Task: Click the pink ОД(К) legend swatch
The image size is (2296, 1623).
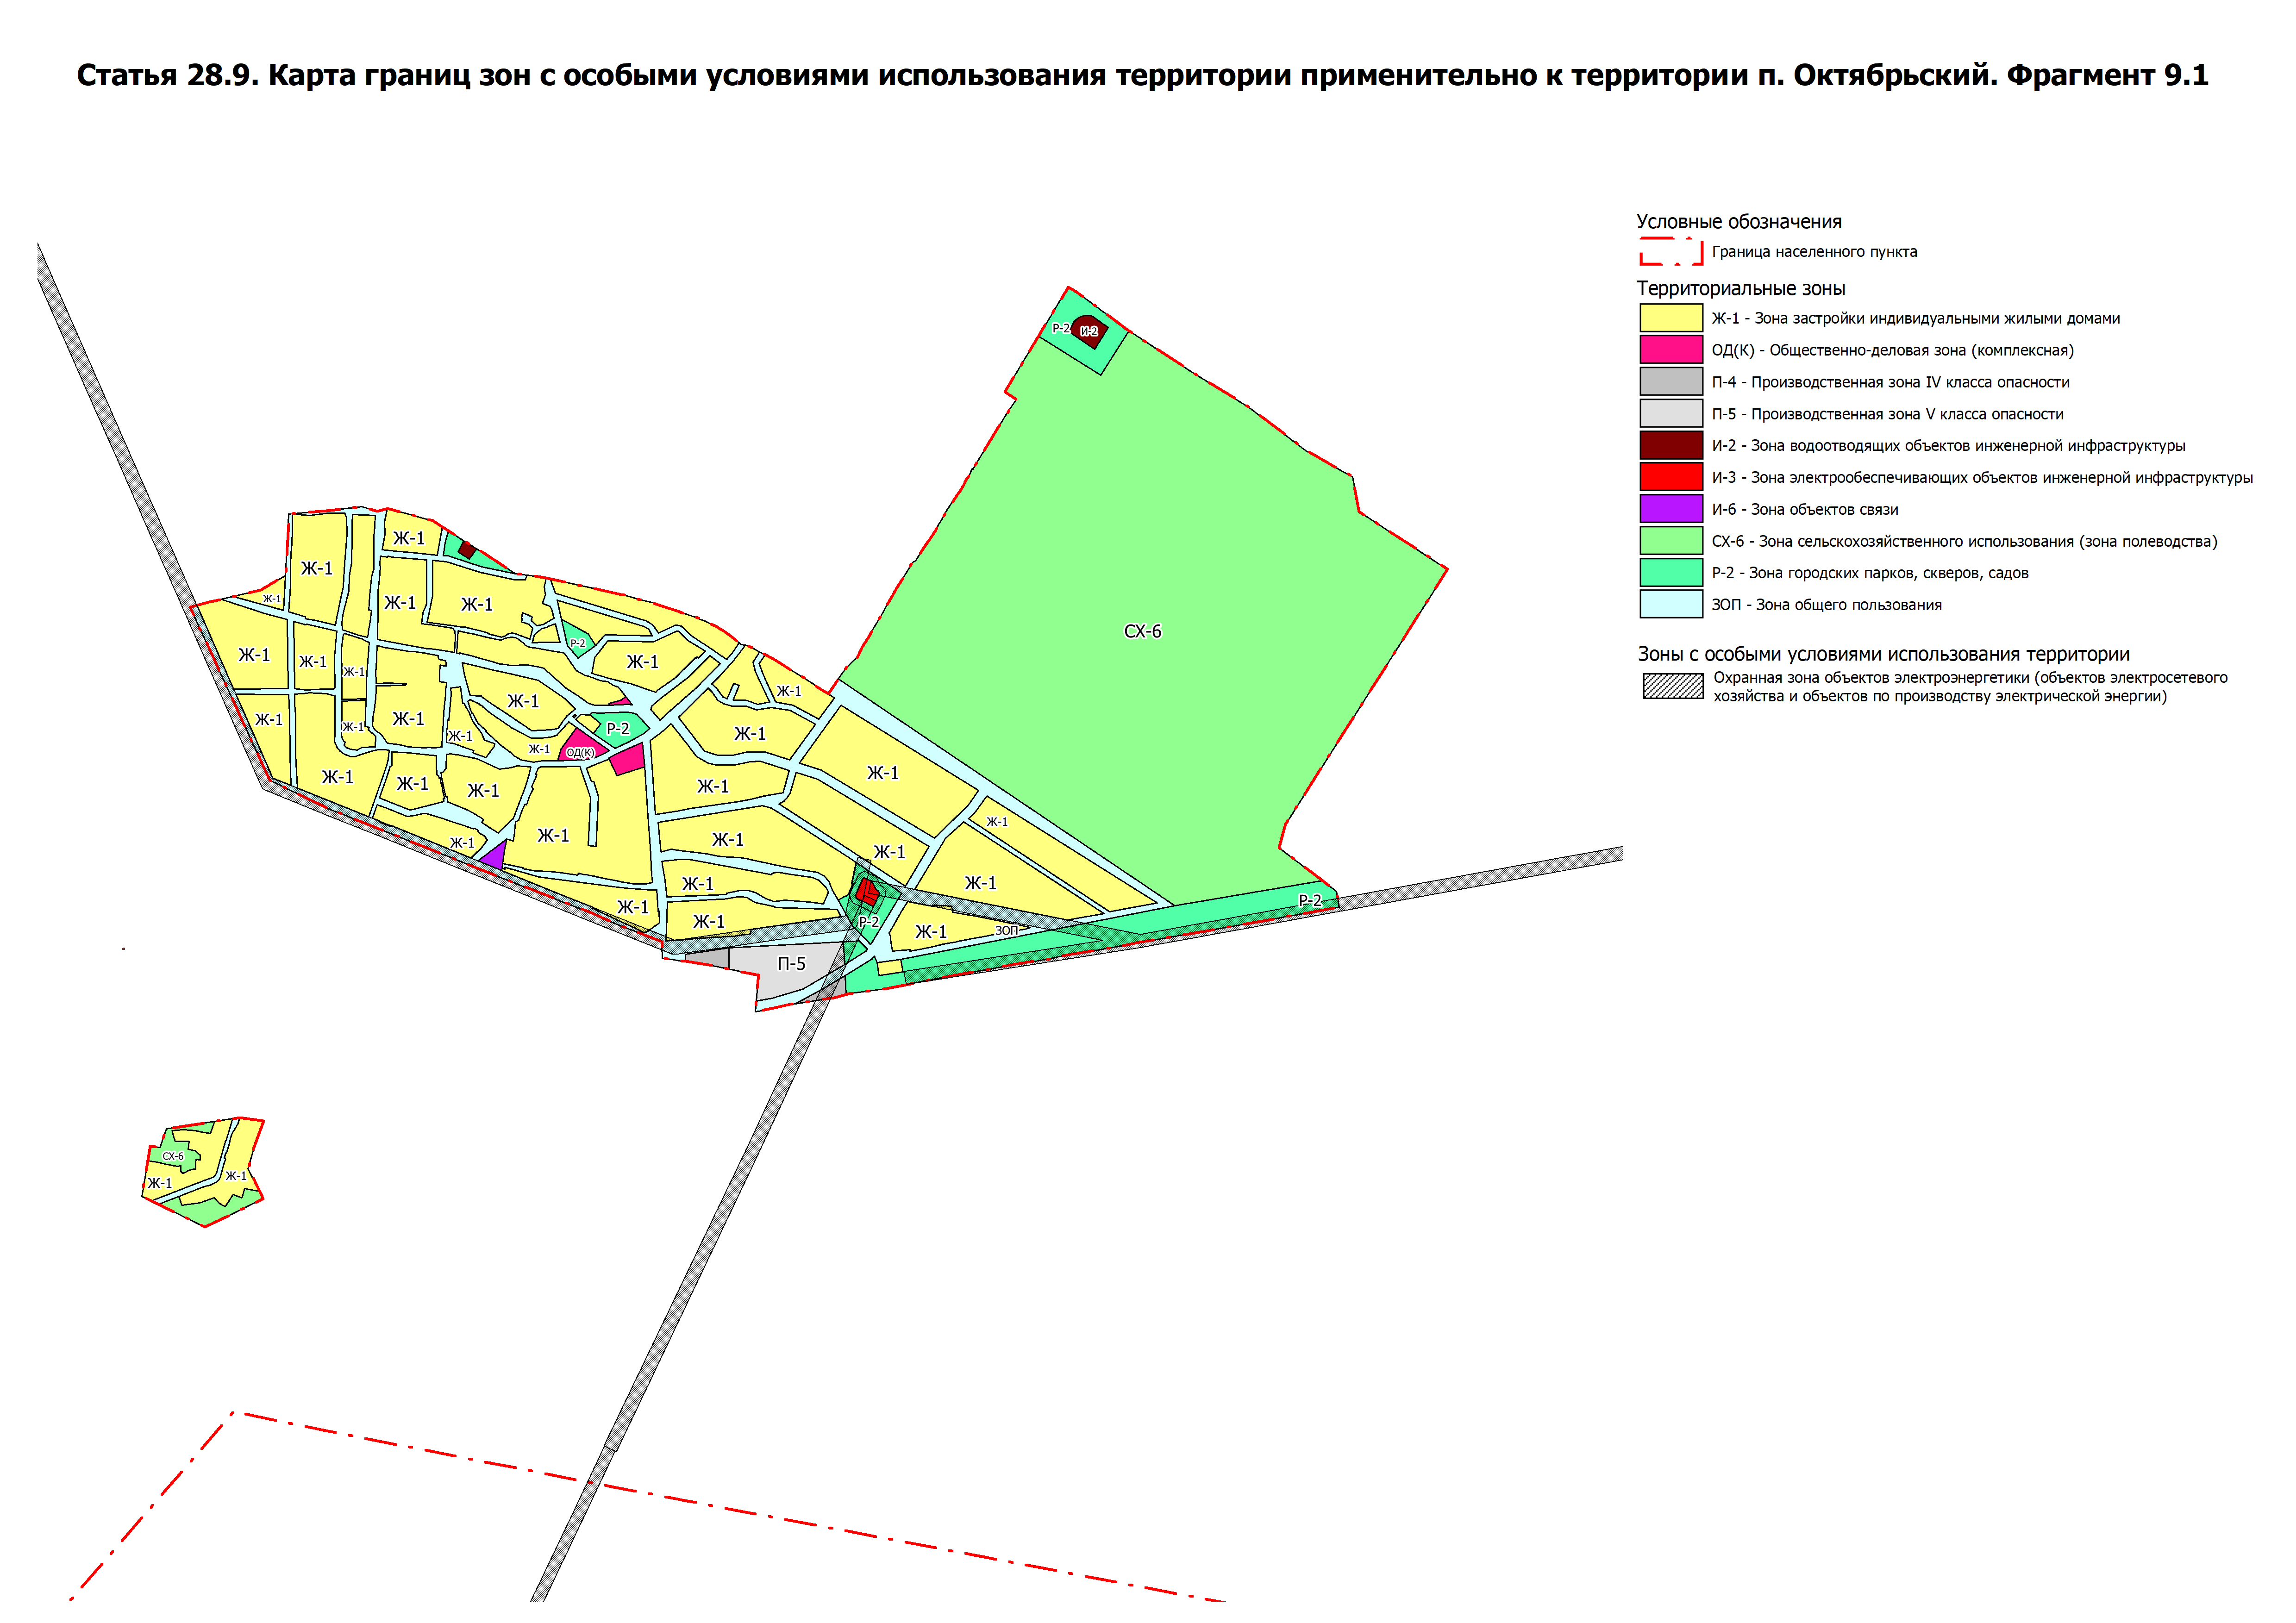Action: pos(1670,350)
